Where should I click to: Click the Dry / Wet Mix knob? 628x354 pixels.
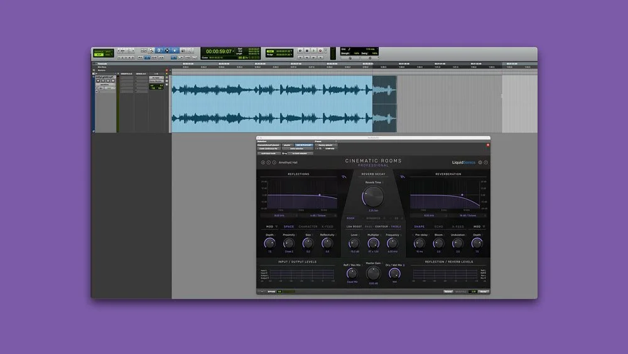pyautogui.click(x=394, y=274)
